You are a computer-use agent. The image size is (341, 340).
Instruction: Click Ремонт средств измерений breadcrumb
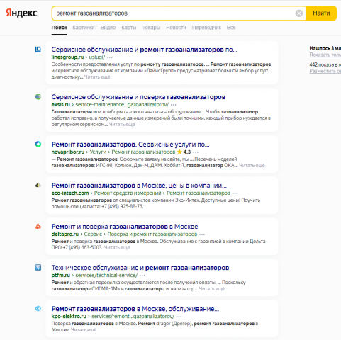tap(128, 193)
